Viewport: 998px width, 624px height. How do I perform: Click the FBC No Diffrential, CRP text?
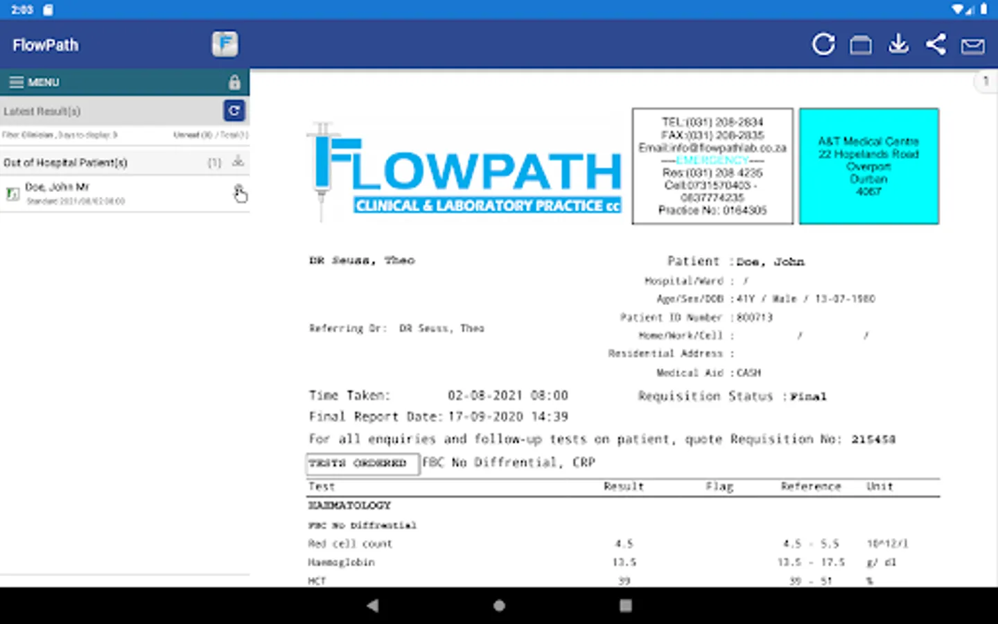tap(509, 462)
